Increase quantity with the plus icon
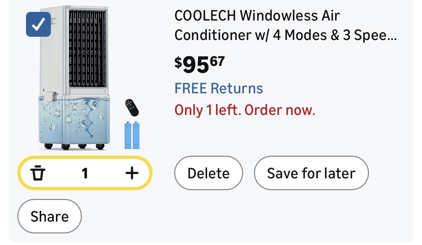The image size is (422, 245). point(132,174)
